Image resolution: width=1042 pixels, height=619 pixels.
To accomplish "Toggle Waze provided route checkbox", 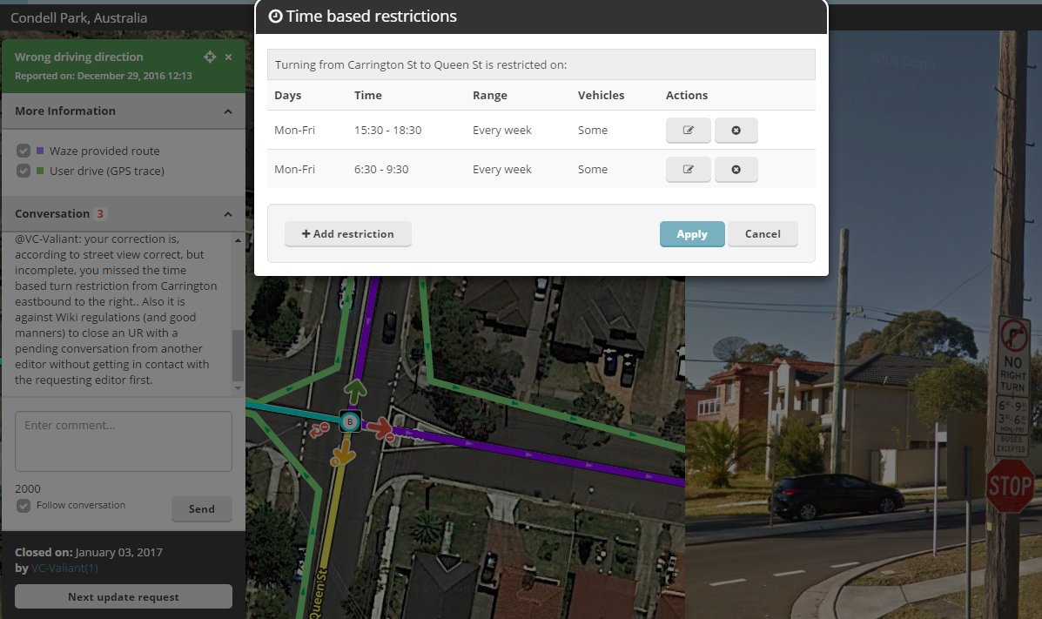I will pyautogui.click(x=24, y=151).
